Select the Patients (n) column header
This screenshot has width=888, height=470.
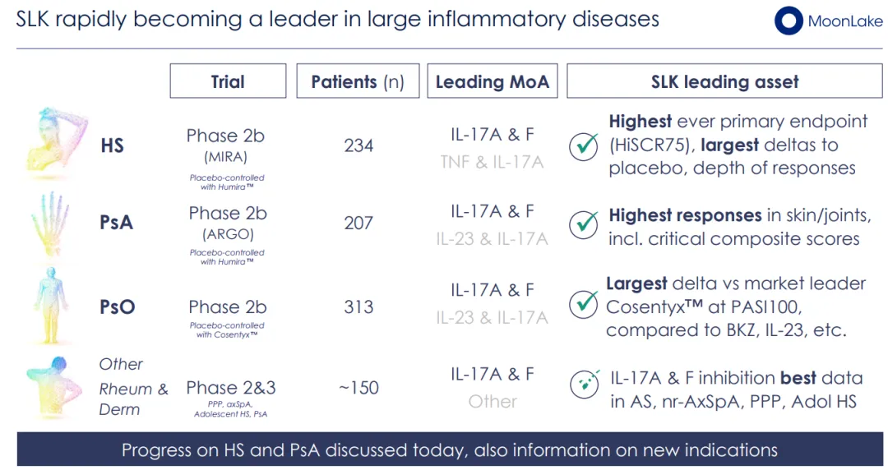(358, 81)
